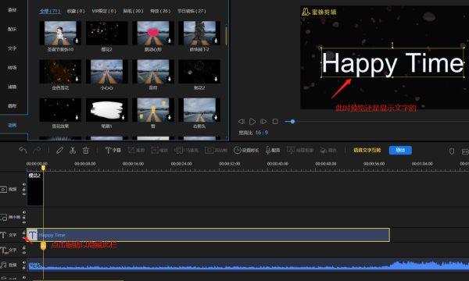
Task: Click the preview progress slider handle
Action: (x=292, y=122)
